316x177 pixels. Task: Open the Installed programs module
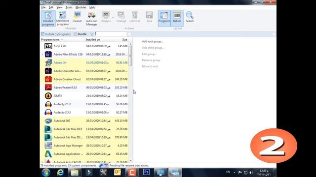(48, 19)
